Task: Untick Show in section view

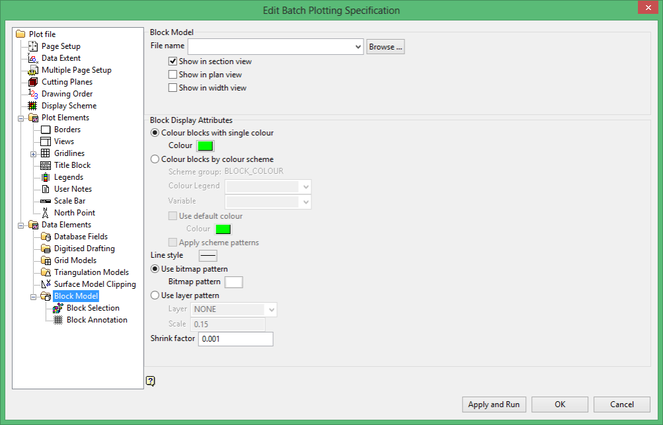Action: (173, 61)
